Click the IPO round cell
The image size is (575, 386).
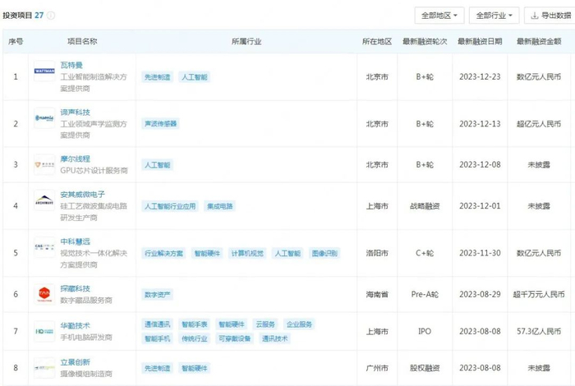pos(425,331)
